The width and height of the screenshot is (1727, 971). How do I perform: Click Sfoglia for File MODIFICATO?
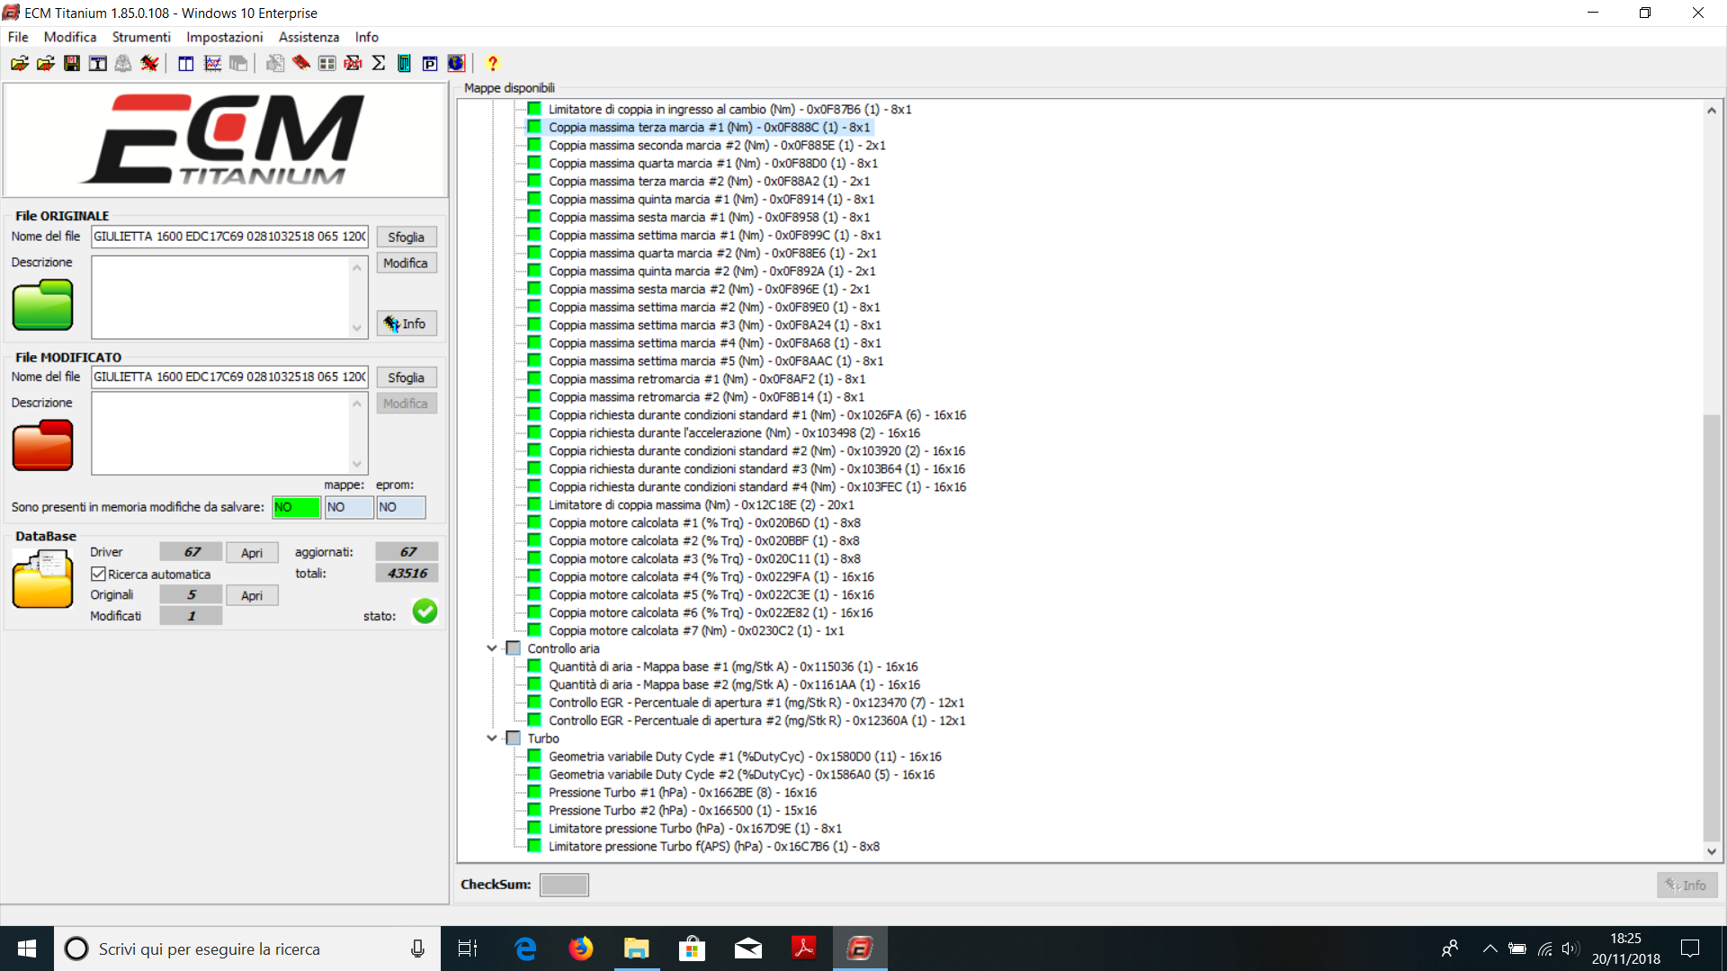407,378
